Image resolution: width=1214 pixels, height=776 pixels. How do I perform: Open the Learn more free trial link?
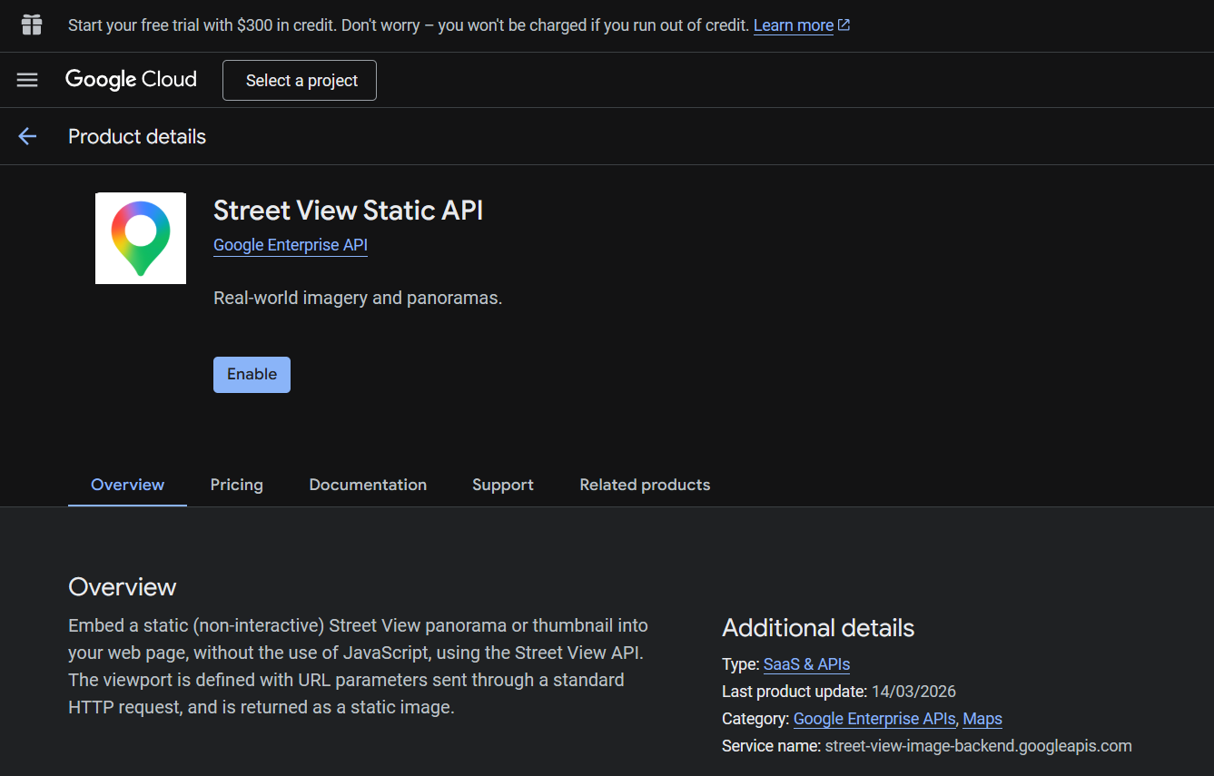793,25
